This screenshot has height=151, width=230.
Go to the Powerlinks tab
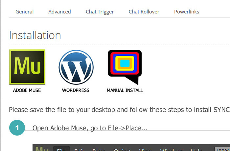[x=187, y=12]
